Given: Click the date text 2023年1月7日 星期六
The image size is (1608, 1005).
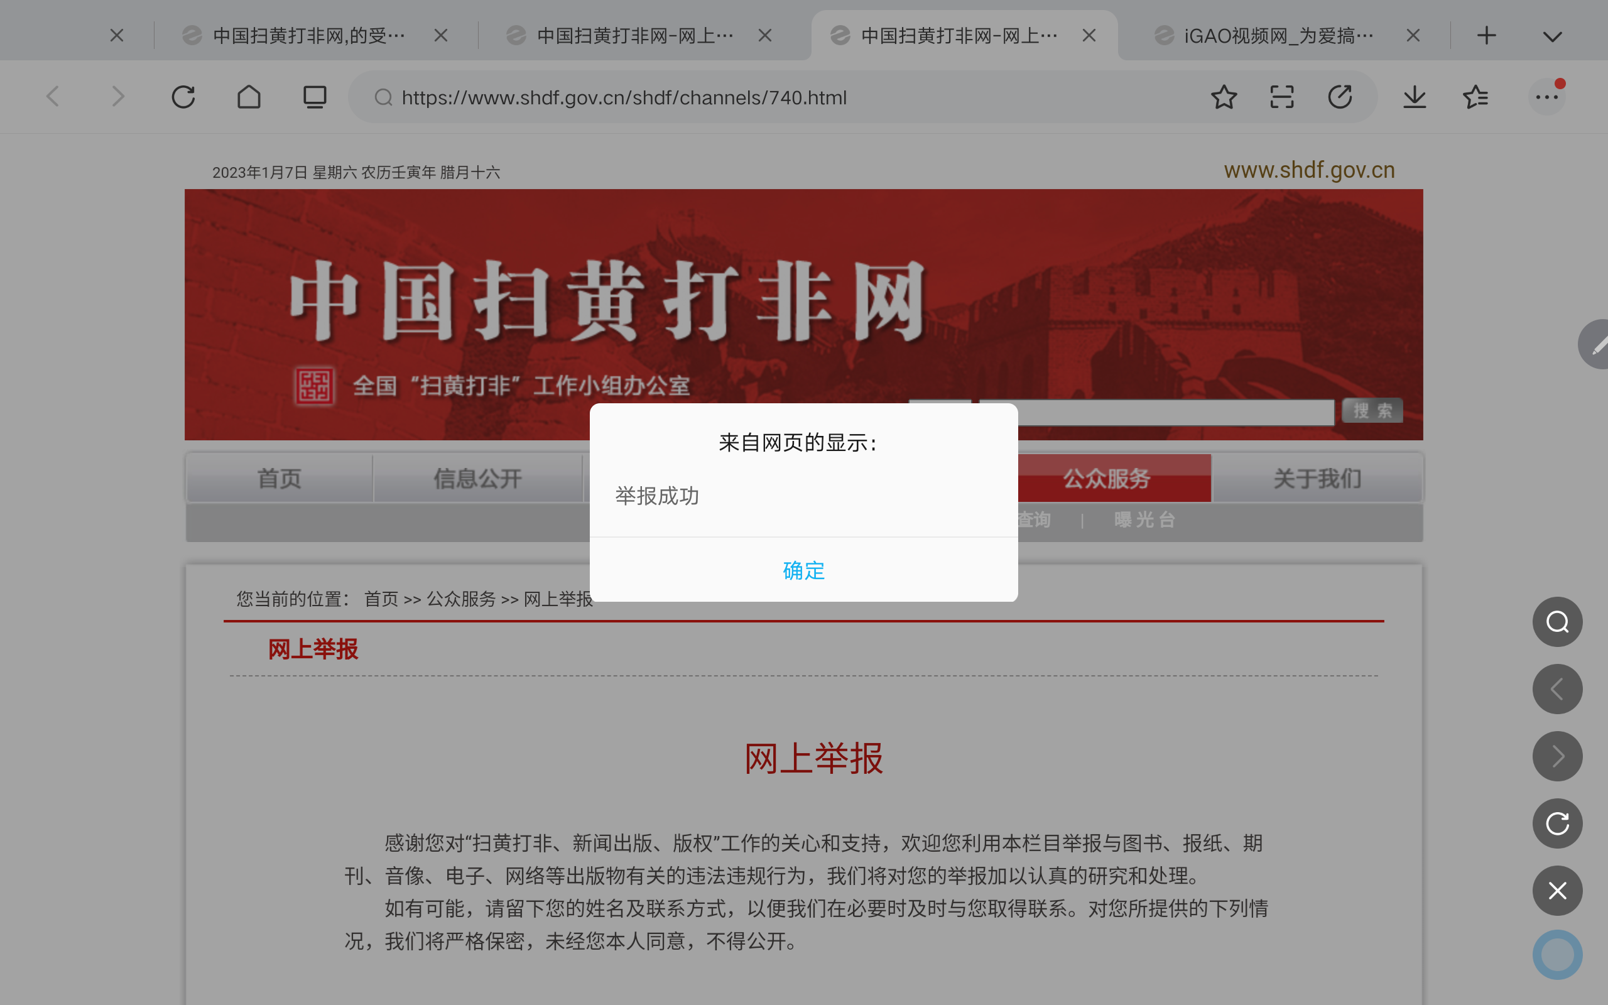Looking at the screenshot, I should click(x=285, y=173).
